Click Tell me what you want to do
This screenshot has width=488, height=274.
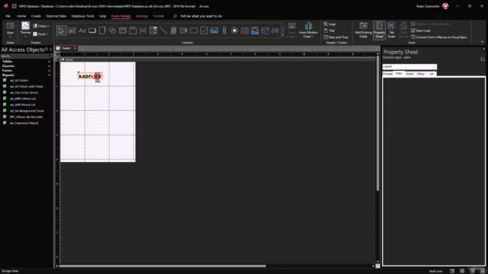pyautogui.click(x=201, y=16)
